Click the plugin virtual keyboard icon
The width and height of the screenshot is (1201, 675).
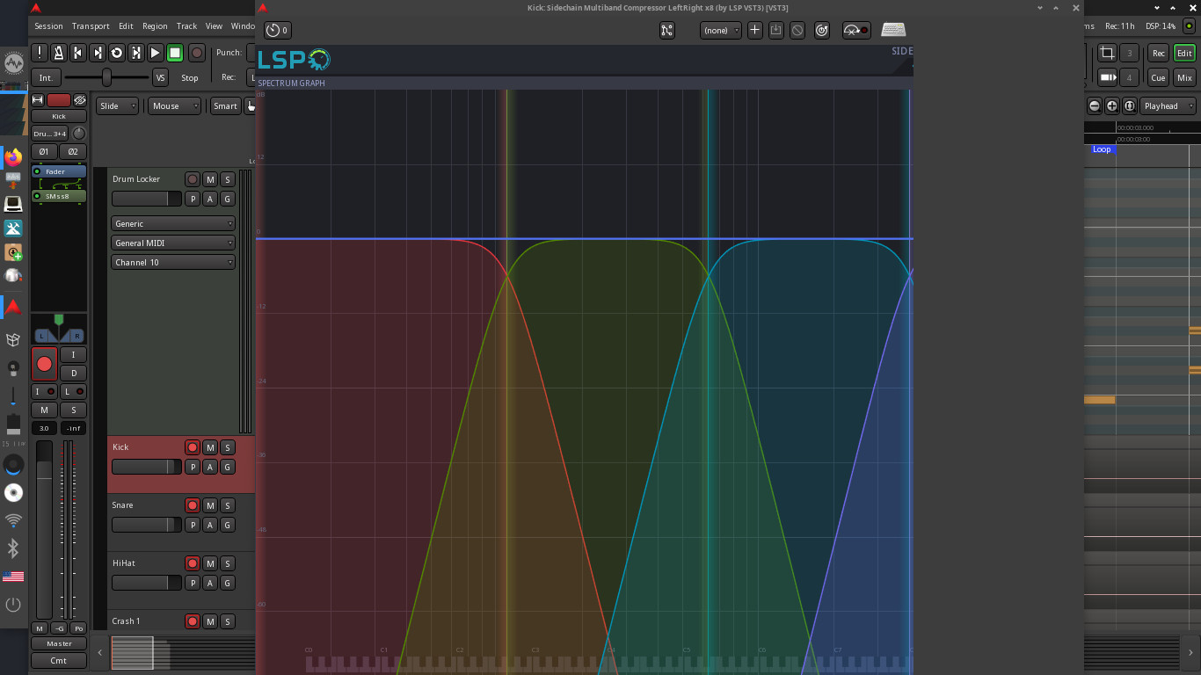(x=893, y=30)
